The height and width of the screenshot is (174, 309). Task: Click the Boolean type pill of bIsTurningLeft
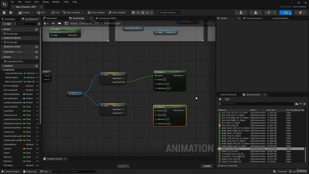point(29,90)
